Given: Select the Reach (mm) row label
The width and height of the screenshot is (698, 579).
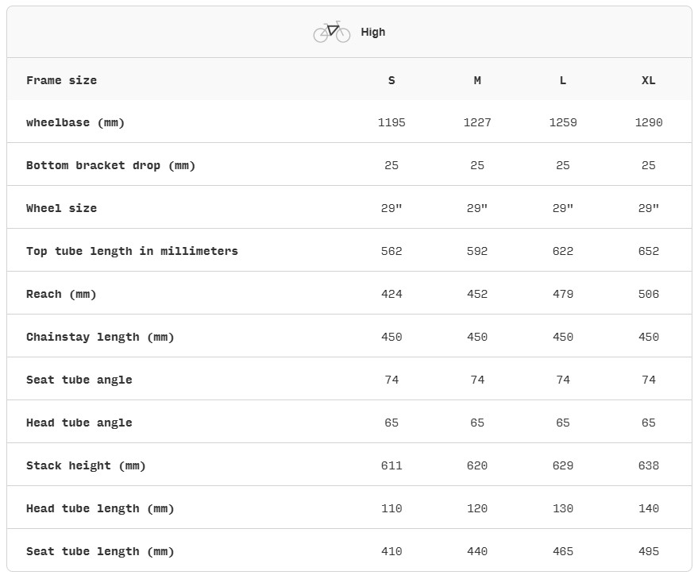Looking at the screenshot, I should click(x=61, y=295).
